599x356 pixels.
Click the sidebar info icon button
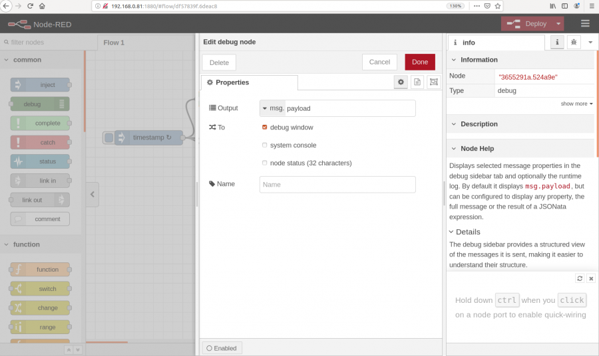(556, 43)
